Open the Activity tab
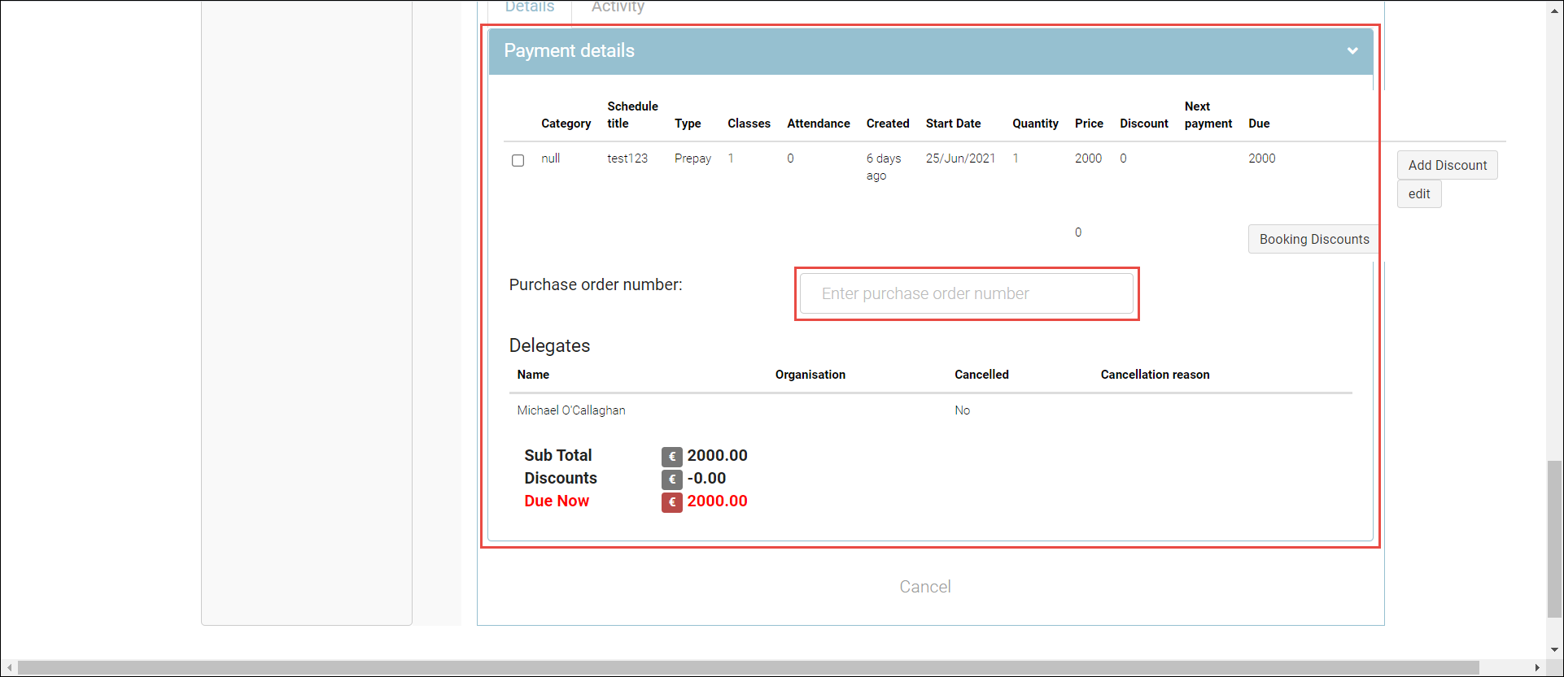This screenshot has width=1564, height=677. [x=618, y=7]
